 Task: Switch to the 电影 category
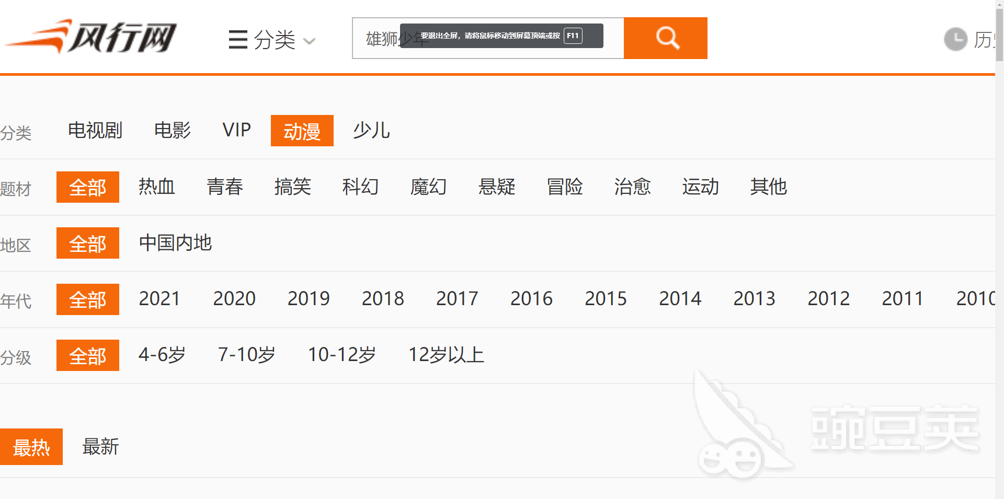pyautogui.click(x=173, y=131)
